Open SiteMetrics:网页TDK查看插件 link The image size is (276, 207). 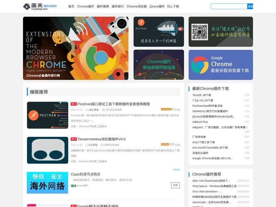[210, 111]
